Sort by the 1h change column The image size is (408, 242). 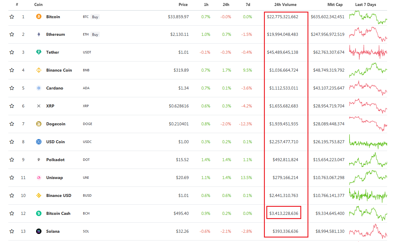(x=206, y=4)
